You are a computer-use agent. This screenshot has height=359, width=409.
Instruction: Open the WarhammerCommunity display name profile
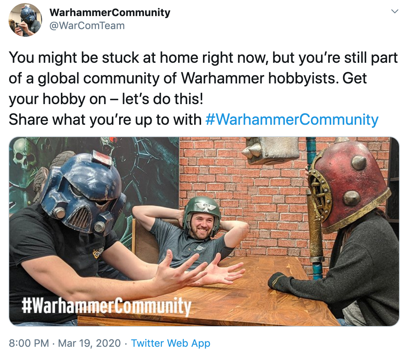tap(110, 12)
